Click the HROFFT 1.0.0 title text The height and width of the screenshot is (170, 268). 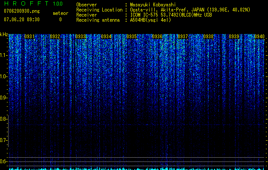coord(33,3)
